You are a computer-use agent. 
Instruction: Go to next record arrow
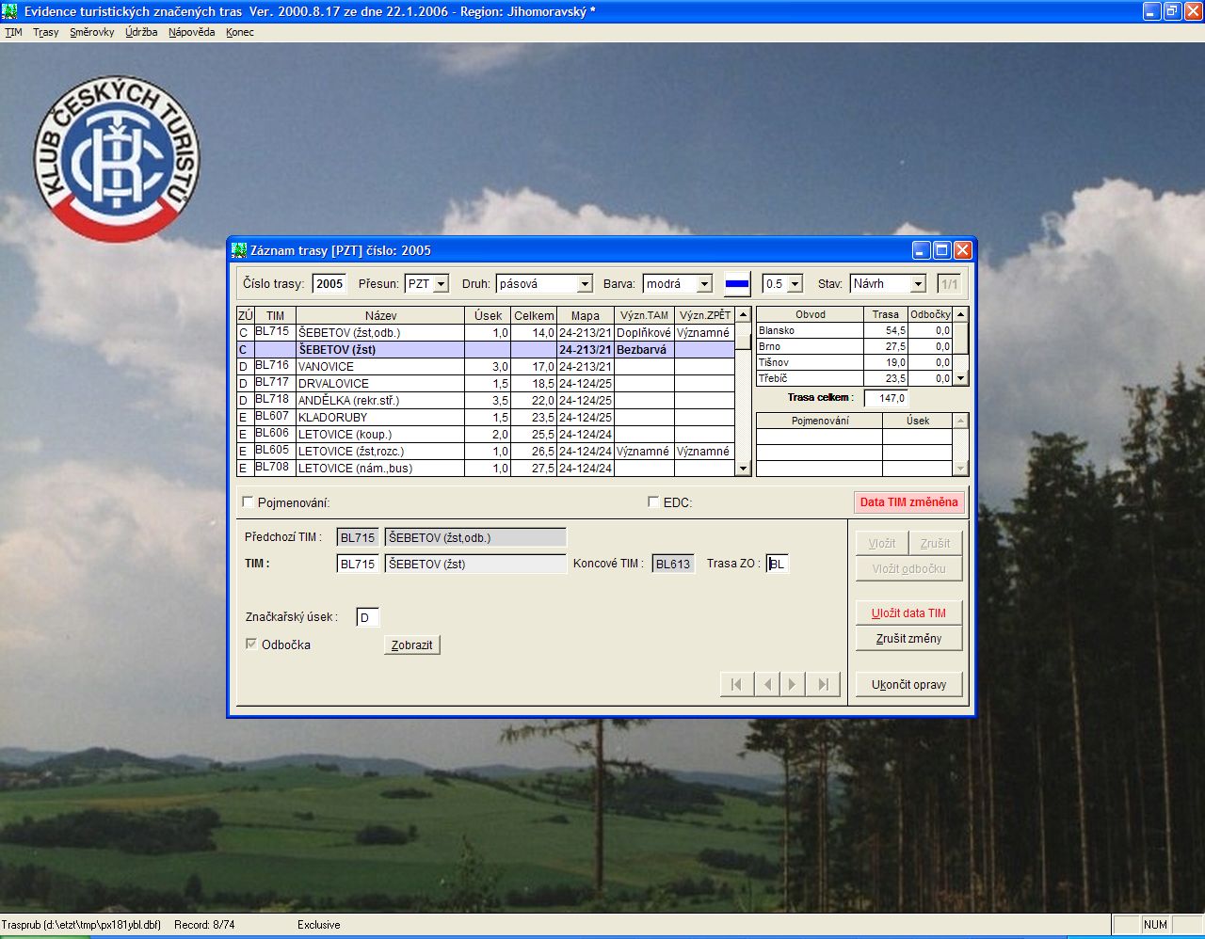[x=793, y=684]
